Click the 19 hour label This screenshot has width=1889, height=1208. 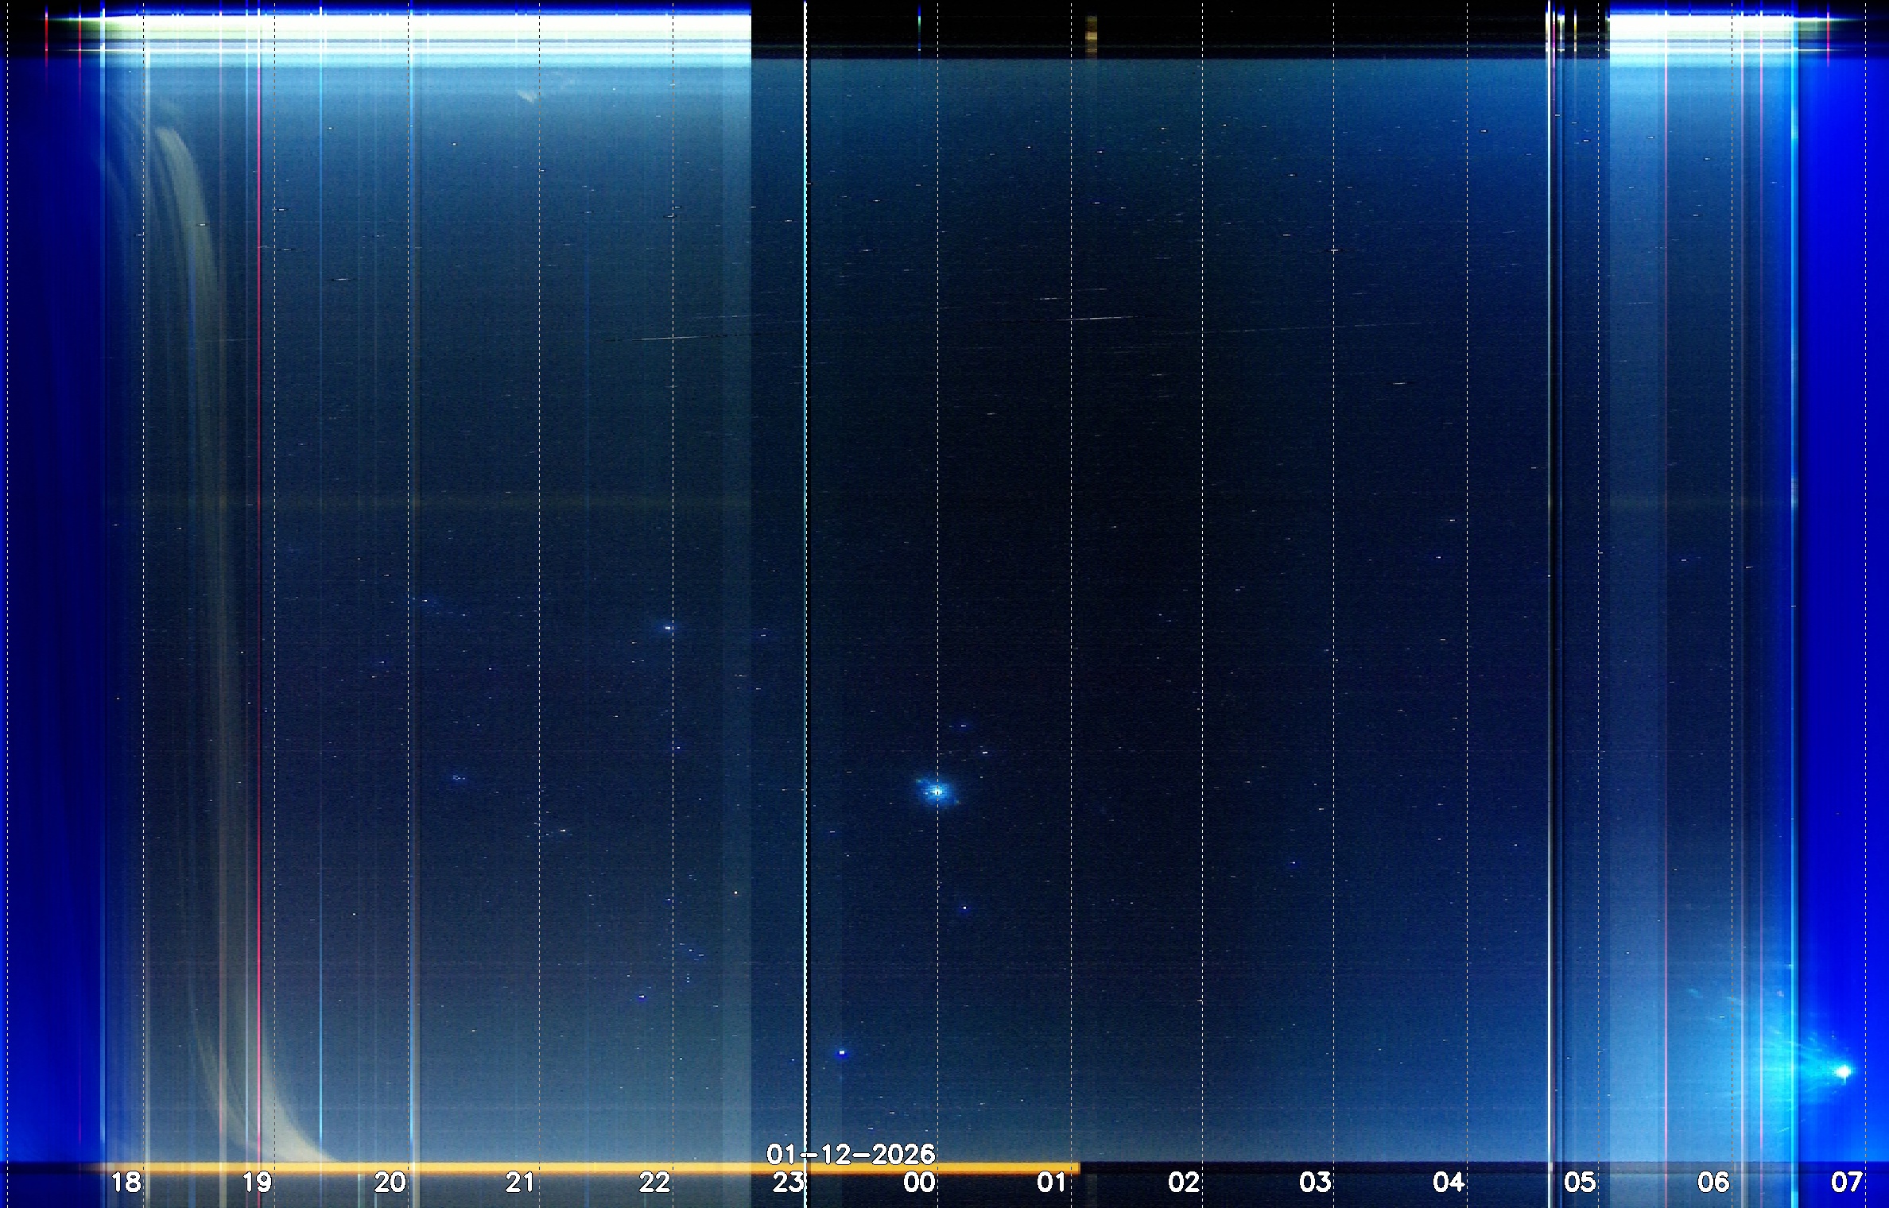coord(257,1183)
